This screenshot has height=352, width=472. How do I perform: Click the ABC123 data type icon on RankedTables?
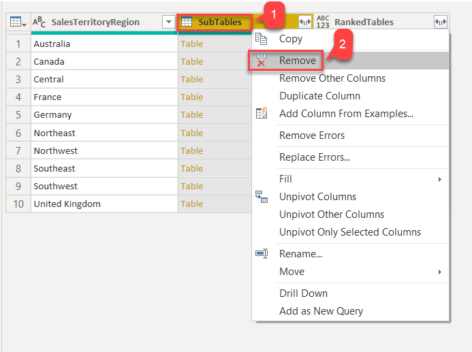(x=323, y=22)
